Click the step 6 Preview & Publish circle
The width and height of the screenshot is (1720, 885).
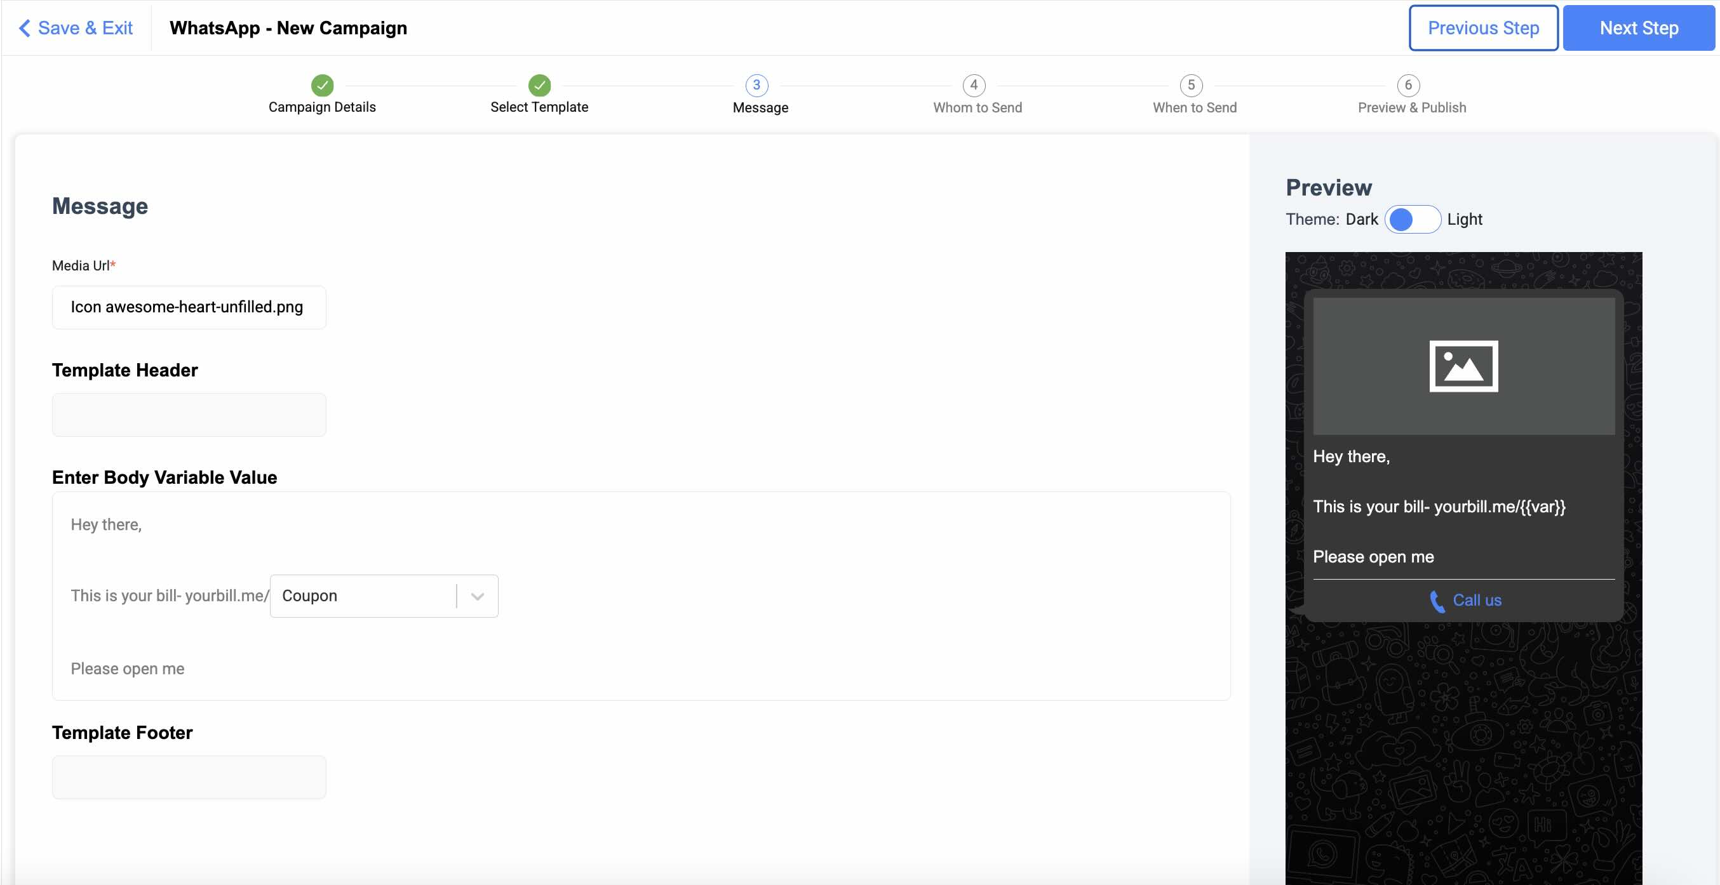(1408, 86)
